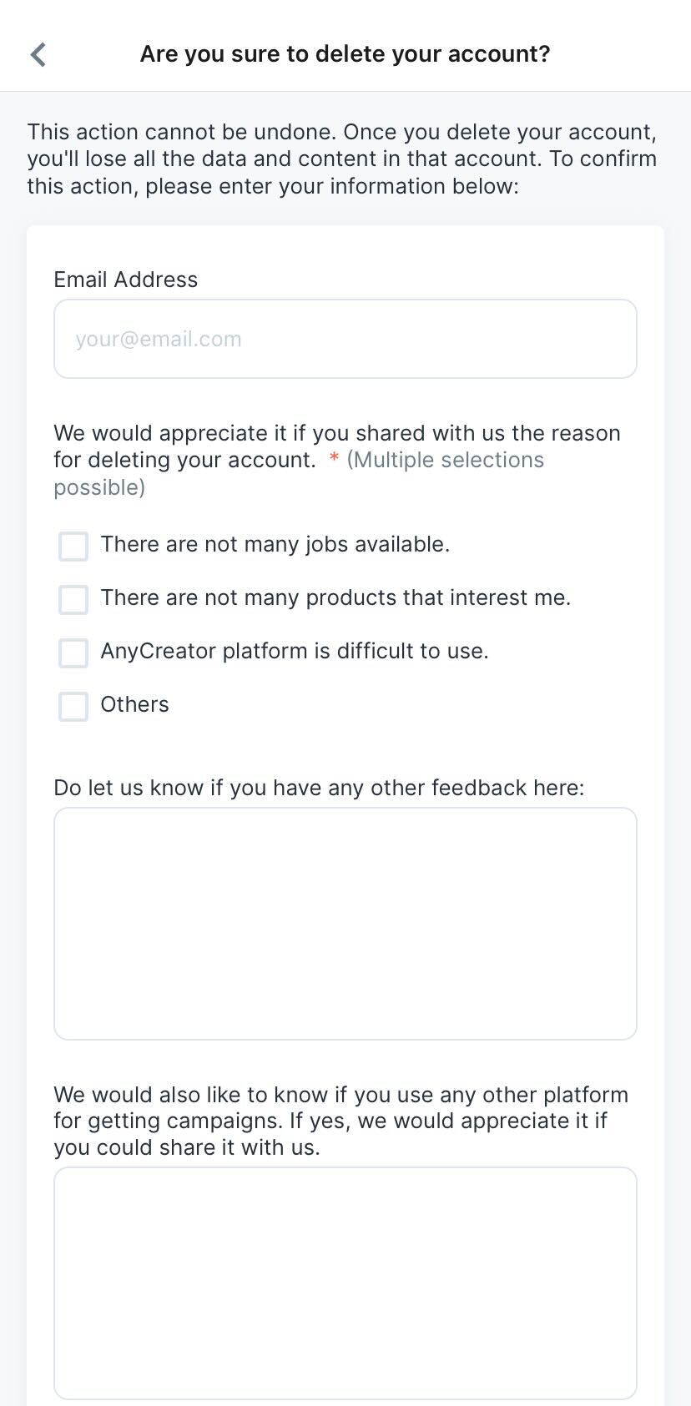The height and width of the screenshot is (1406, 691).
Task: Focus the other feedback text area
Action: (345, 923)
